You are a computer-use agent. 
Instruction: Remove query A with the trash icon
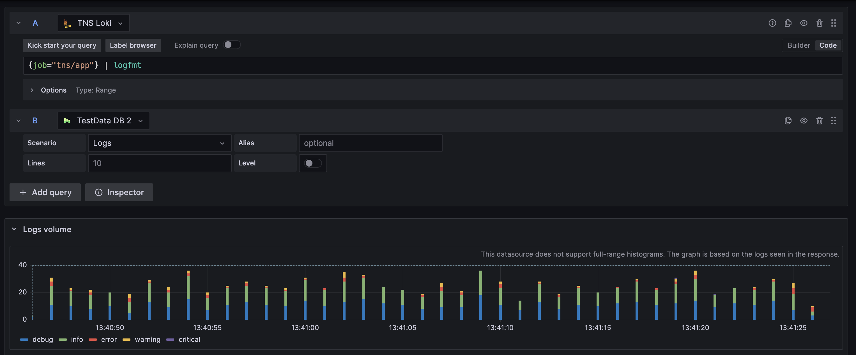pyautogui.click(x=820, y=23)
